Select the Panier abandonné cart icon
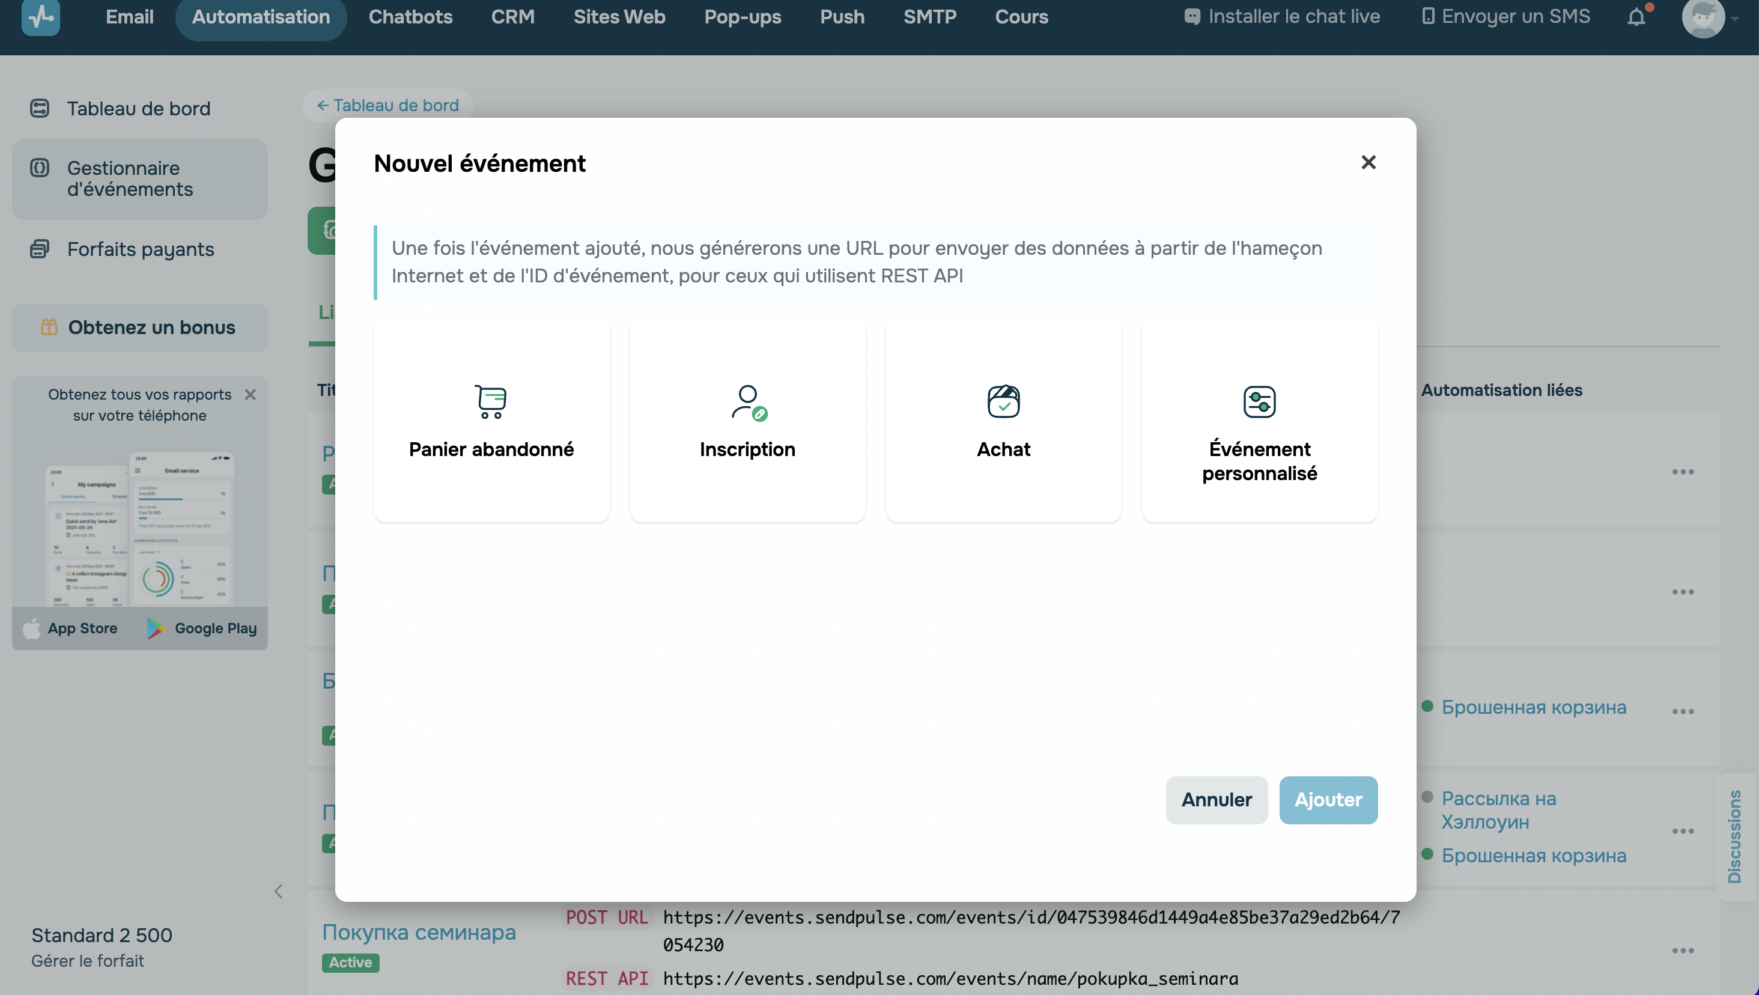Viewport: 1759px width, 995px height. (x=490, y=401)
